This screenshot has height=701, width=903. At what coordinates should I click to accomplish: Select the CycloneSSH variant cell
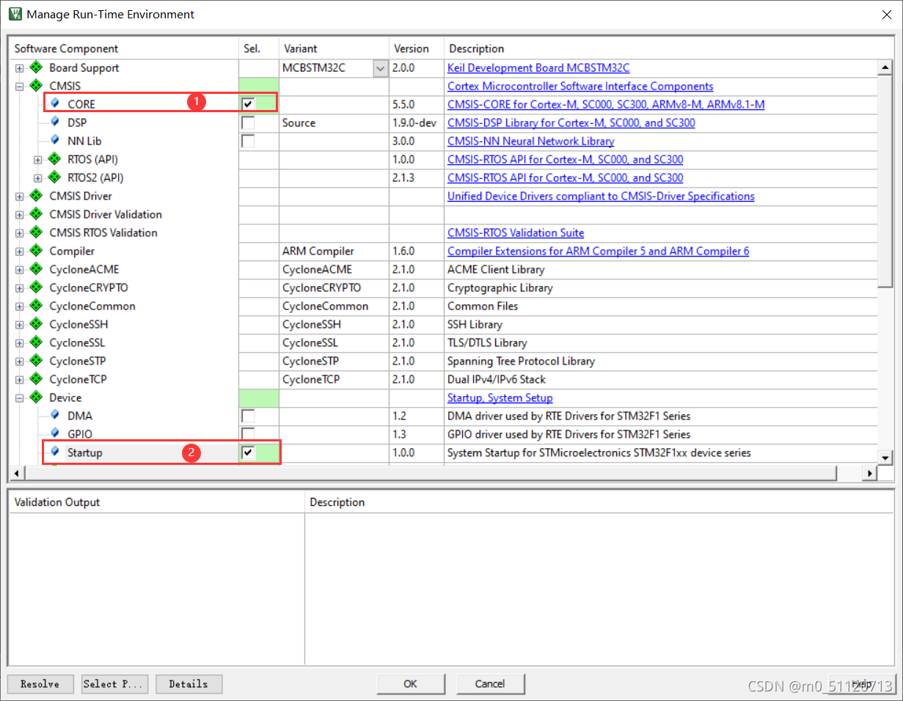point(334,324)
